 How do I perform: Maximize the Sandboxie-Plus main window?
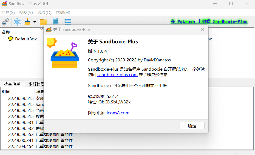tap(231, 4)
